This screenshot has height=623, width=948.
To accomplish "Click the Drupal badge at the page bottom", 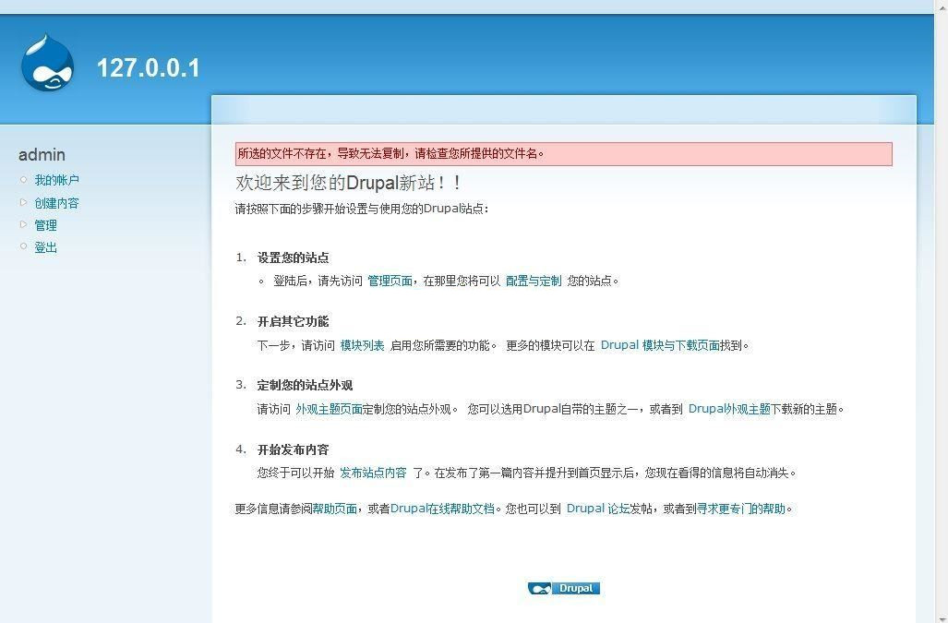I will (563, 588).
